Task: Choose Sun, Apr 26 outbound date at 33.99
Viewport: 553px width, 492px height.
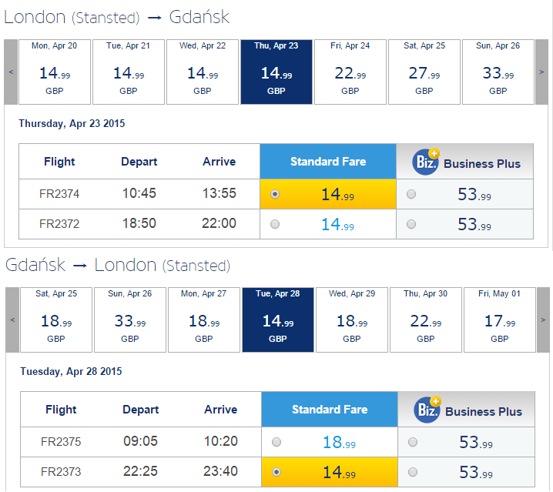Action: pyautogui.click(x=498, y=72)
